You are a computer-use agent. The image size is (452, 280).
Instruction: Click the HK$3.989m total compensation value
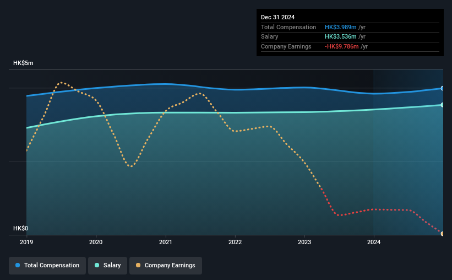click(x=340, y=27)
